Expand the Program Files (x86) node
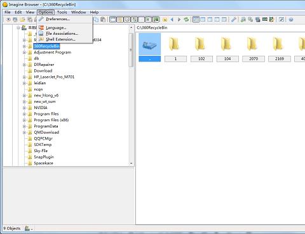 pyautogui.click(x=24, y=120)
